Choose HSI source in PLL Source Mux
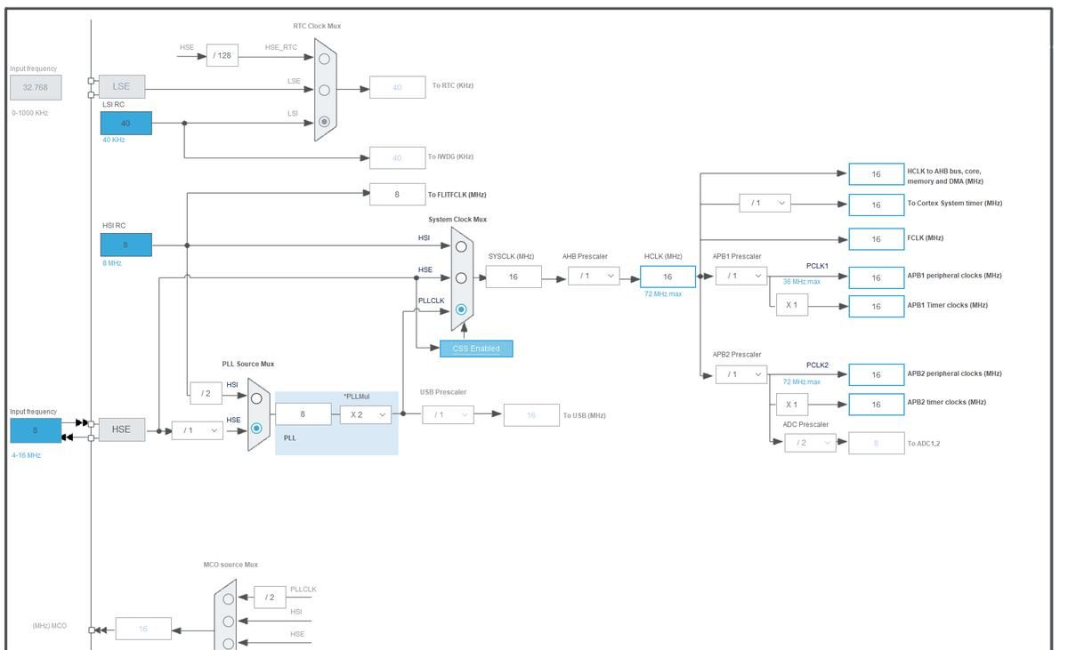Screen dimensions: 1068x650 (256, 398)
